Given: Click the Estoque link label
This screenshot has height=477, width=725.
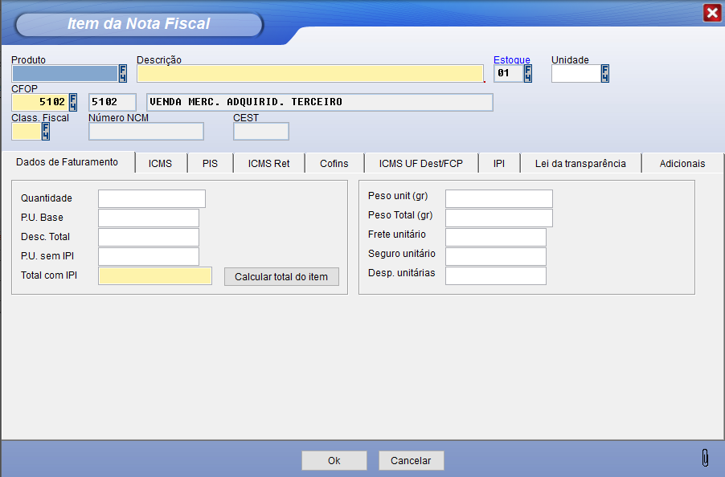Looking at the screenshot, I should click(511, 60).
